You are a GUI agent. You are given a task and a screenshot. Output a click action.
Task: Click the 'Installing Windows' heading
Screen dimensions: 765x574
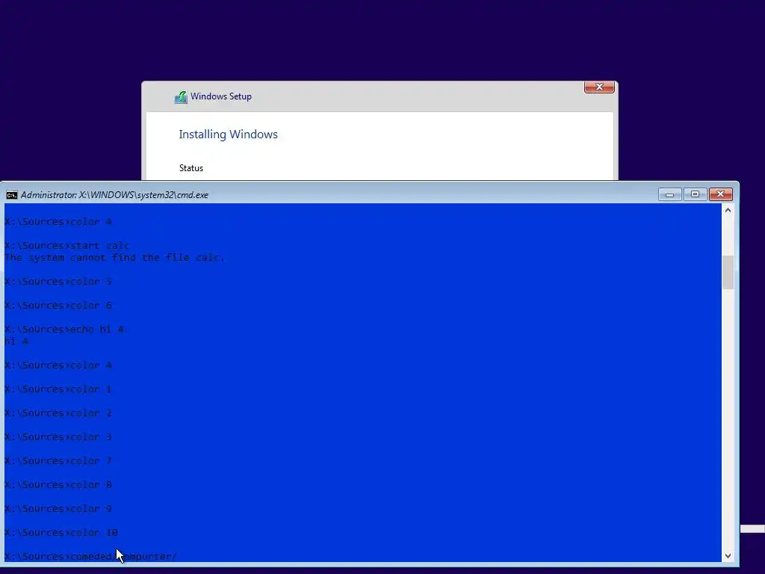pos(228,135)
